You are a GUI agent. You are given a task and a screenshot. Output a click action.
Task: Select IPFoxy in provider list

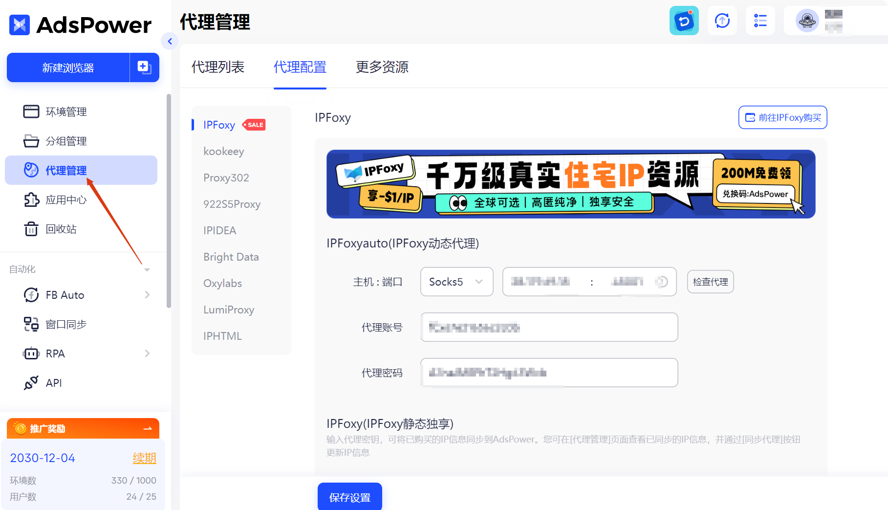[x=219, y=125]
